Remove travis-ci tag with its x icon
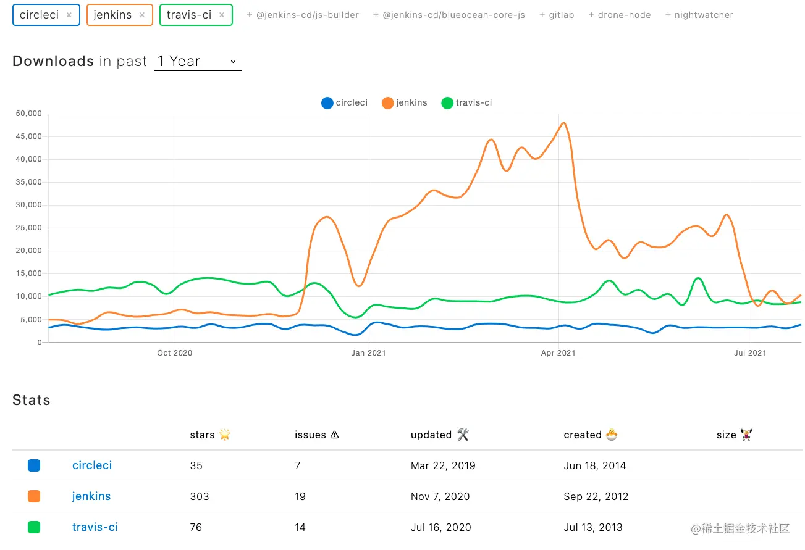 [x=222, y=15]
